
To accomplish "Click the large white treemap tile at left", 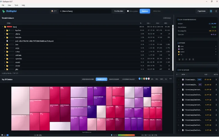I will coord(20,101).
